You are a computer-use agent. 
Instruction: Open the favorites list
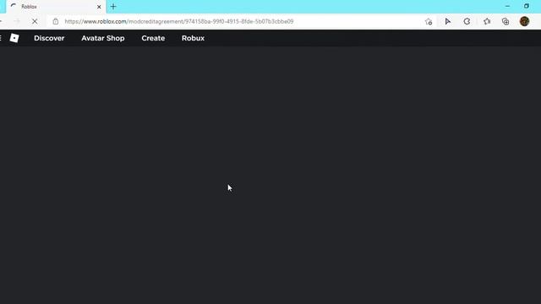[487, 21]
